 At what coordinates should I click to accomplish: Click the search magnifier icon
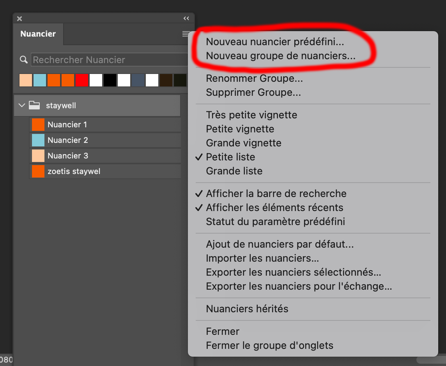(x=24, y=60)
